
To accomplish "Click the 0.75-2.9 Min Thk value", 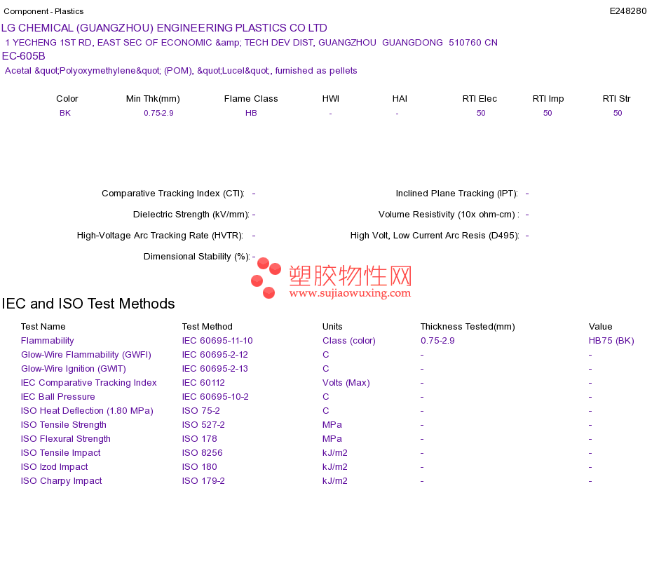I will click(158, 113).
